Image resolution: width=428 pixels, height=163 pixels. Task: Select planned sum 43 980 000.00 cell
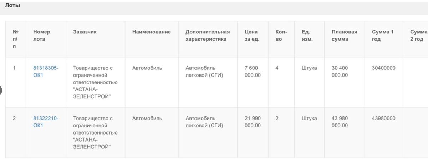[340, 122]
